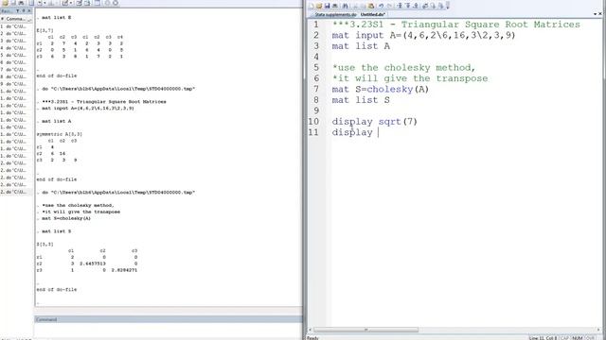Viewport: 606px width, 340px height.
Task: Click editor line '***3.23S1 - Triangular Square Root Matrices'
Action: coord(456,25)
